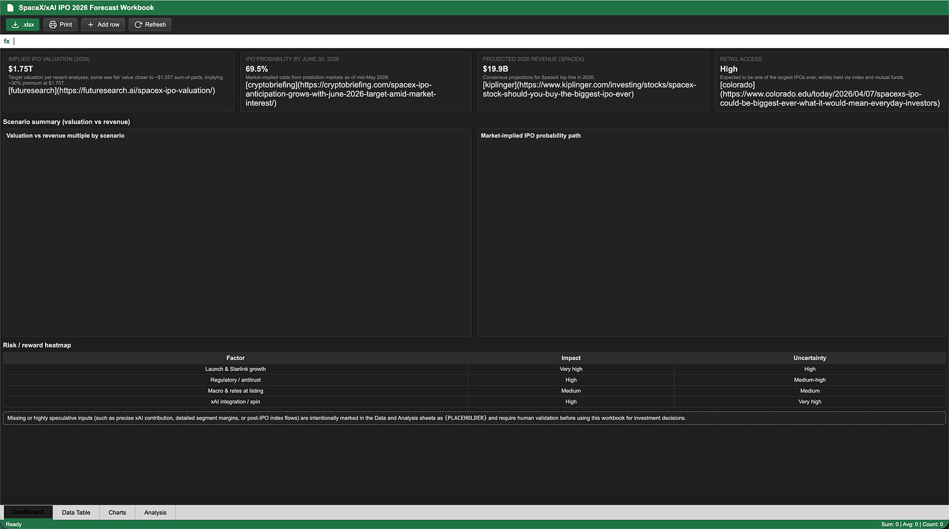This screenshot has width=949, height=529.
Task: Select the xAI integration / spin cell
Action: point(235,402)
